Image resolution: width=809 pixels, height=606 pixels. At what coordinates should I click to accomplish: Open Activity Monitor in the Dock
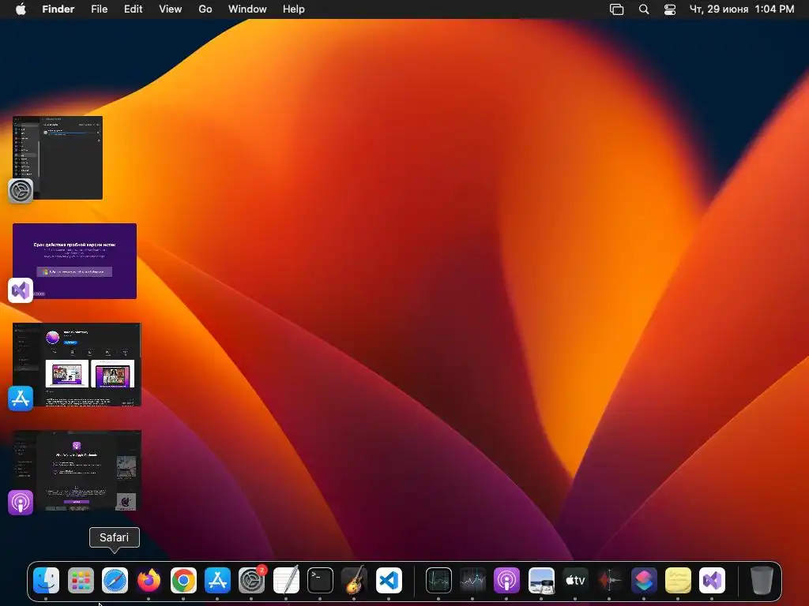(x=438, y=581)
